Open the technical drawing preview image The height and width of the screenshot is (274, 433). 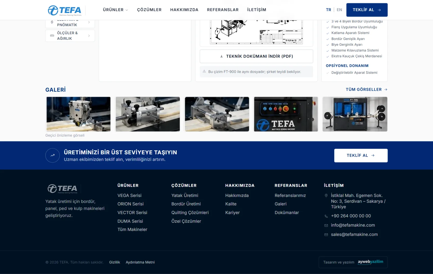pos(256,32)
